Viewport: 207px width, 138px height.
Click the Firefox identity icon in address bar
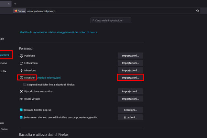(20, 11)
